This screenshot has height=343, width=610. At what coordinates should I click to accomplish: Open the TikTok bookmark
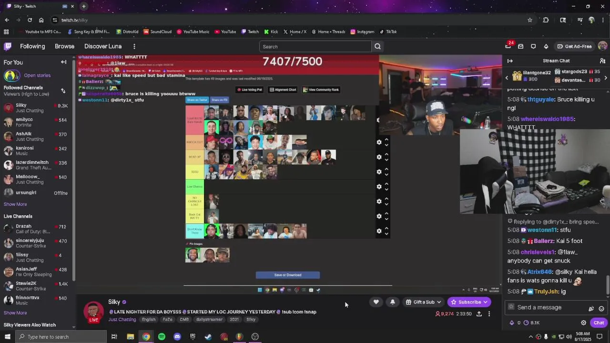tap(388, 32)
